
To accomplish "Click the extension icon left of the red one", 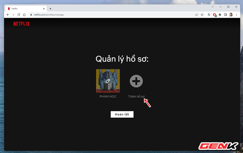I will (209, 15).
